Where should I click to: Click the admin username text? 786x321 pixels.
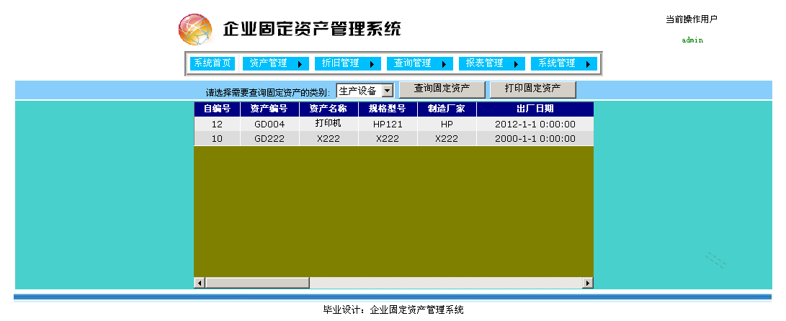pyautogui.click(x=692, y=40)
